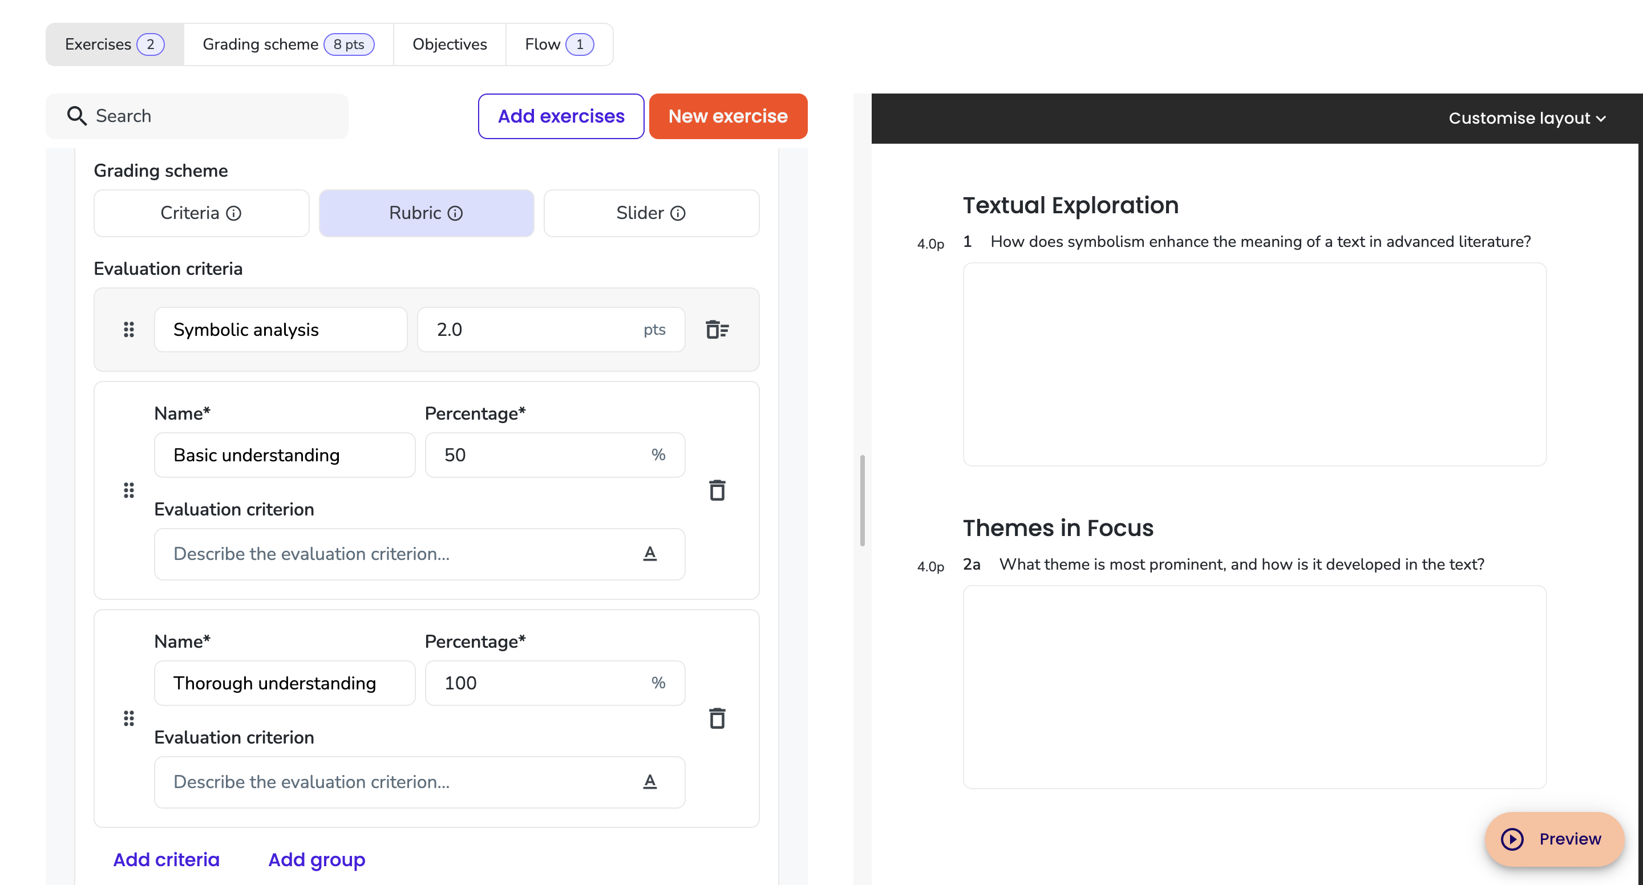This screenshot has width=1643, height=885.
Task: Click the 4.0p label beside question 2a
Action: tap(930, 566)
